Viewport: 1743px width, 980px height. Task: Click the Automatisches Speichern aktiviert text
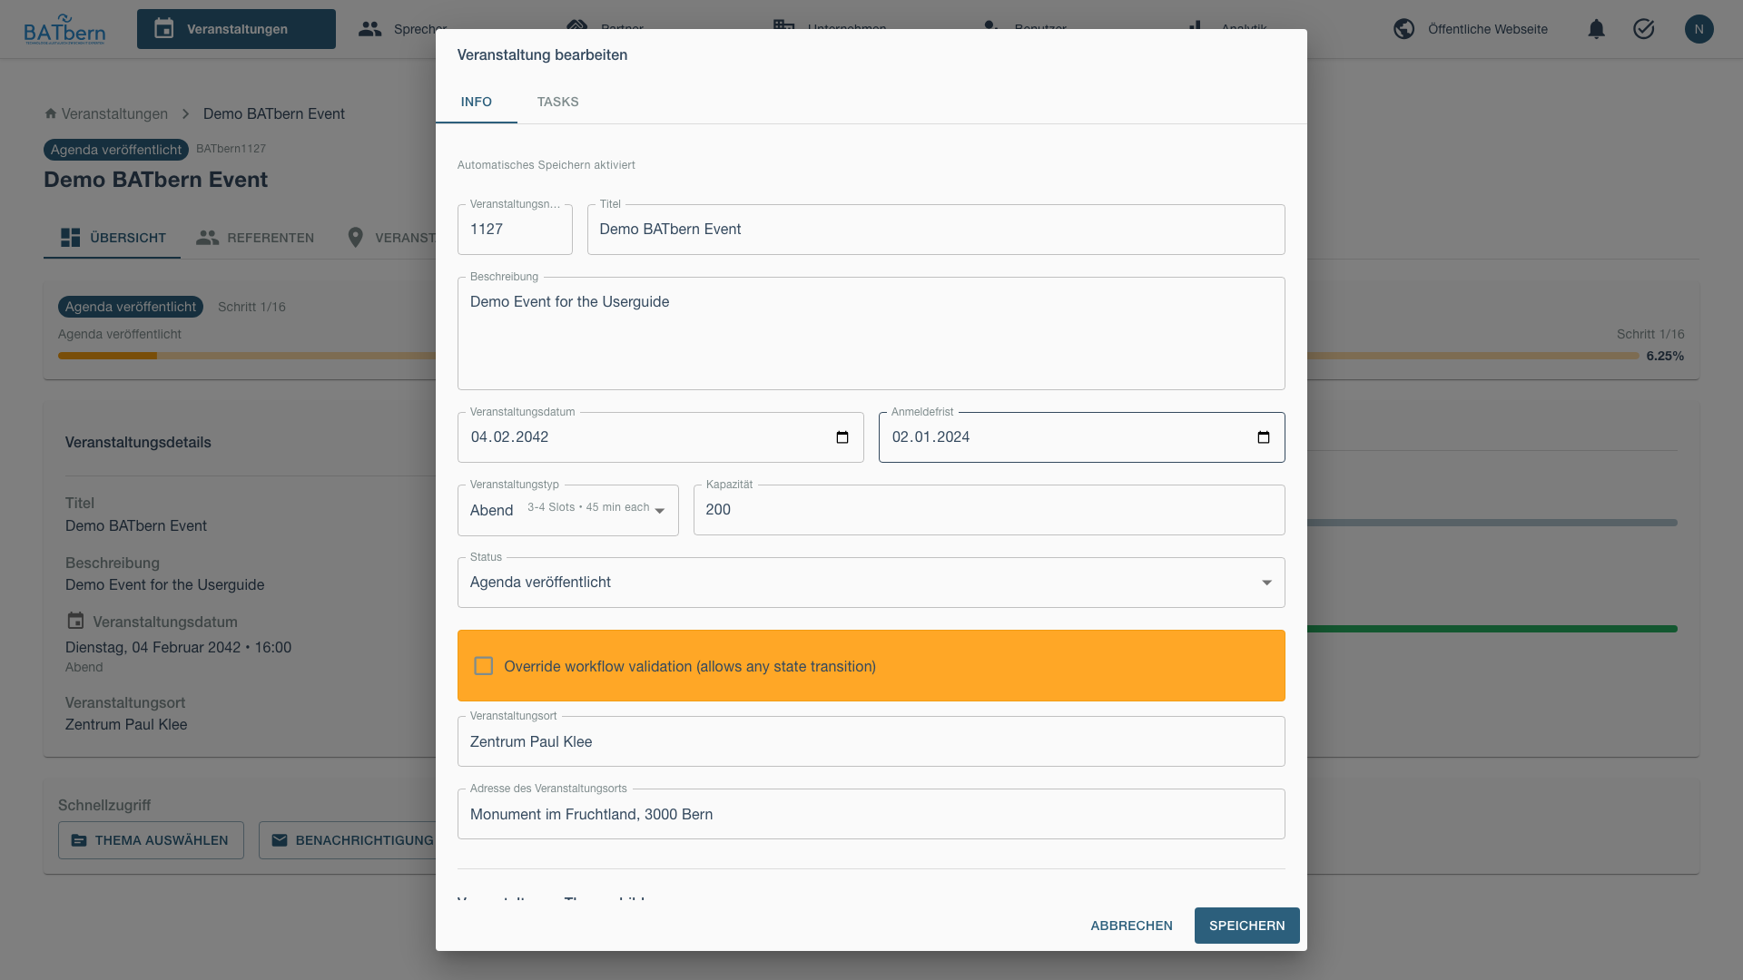point(546,165)
